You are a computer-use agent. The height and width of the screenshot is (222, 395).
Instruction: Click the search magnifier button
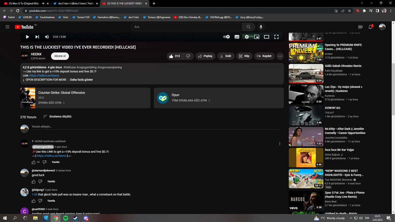coord(248,27)
